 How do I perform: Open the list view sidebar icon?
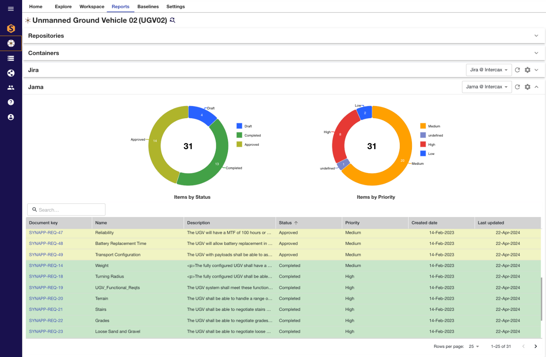pos(11,58)
